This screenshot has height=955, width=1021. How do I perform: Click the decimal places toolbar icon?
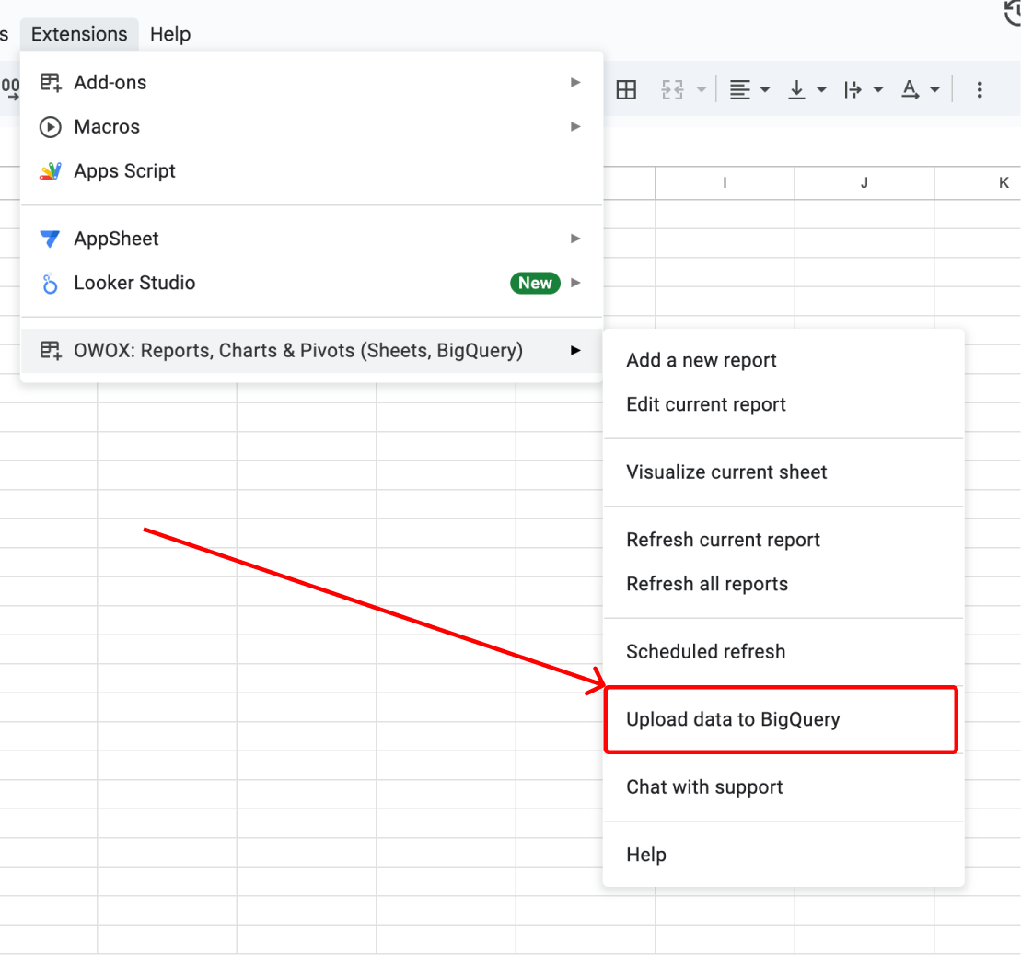pos(10,89)
